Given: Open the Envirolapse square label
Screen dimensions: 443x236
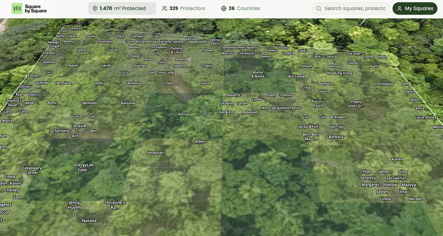Looking at the screenshot, I should click(383, 84).
